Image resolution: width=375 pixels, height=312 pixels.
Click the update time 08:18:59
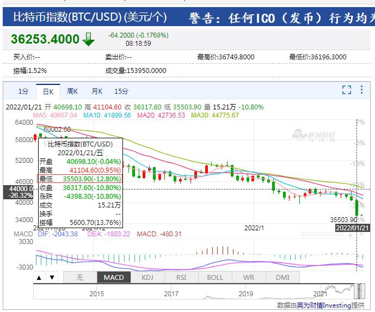[138, 44]
